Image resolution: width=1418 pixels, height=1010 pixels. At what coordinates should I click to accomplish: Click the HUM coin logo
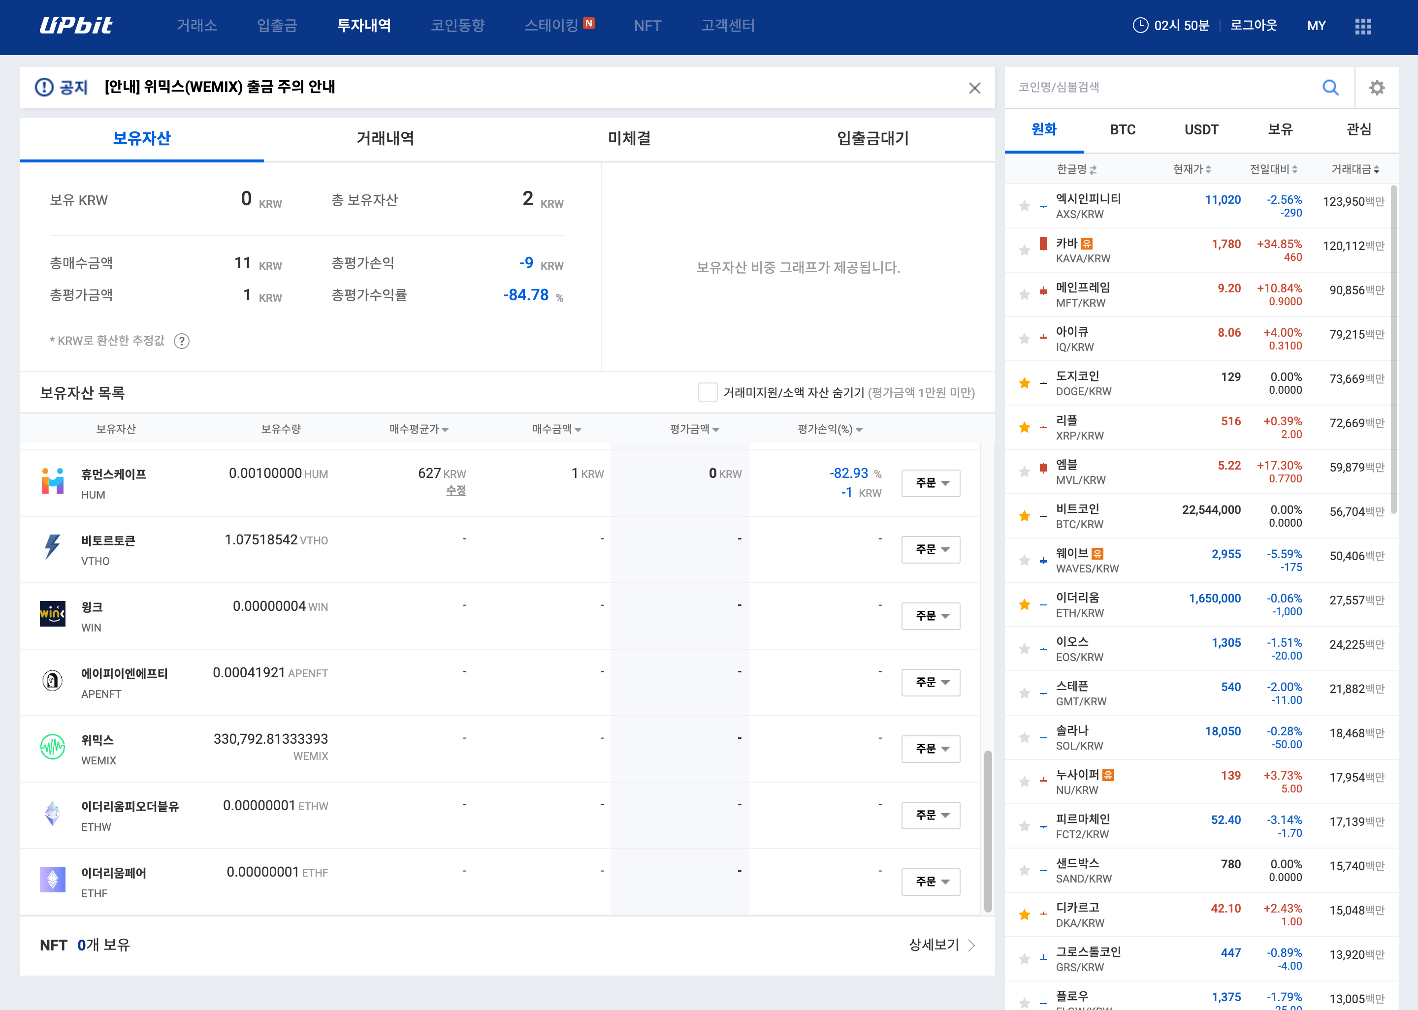point(52,481)
